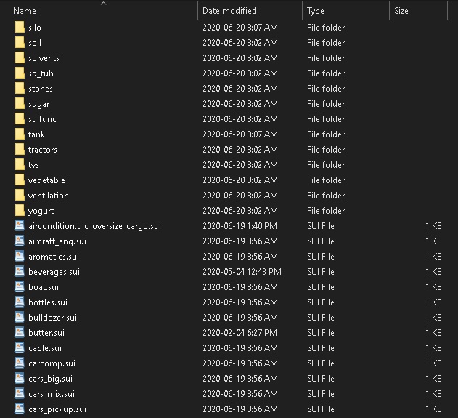Sort by Date modified column header
The width and height of the screenshot is (458, 418).
pyautogui.click(x=229, y=11)
